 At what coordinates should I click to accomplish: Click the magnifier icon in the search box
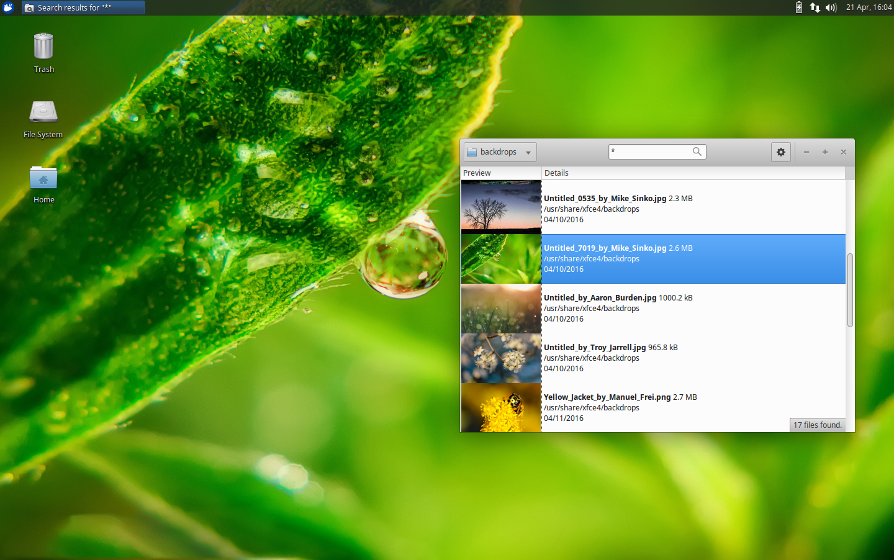(x=697, y=151)
